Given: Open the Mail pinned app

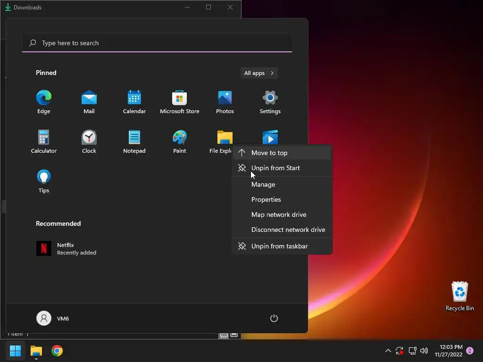Looking at the screenshot, I should click(x=89, y=102).
